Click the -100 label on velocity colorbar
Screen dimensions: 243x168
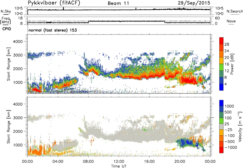(229, 136)
